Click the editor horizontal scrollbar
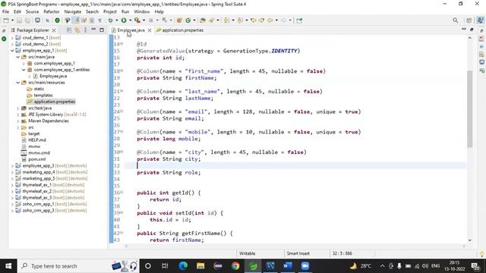 295,246
